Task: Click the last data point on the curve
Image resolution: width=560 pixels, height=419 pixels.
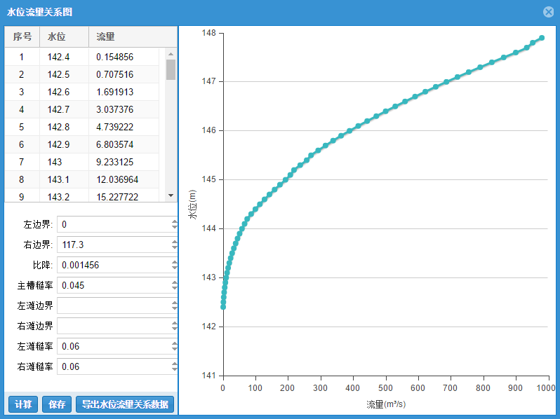Action: [x=542, y=38]
